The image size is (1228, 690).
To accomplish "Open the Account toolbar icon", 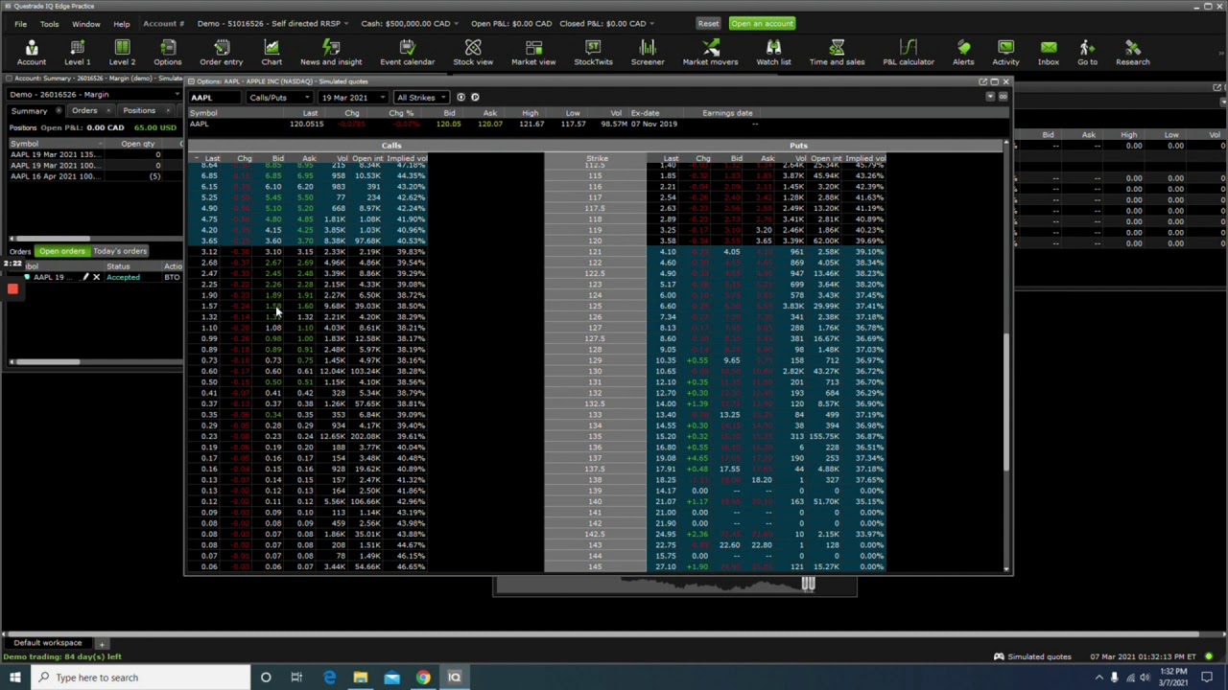I will 31,52.
